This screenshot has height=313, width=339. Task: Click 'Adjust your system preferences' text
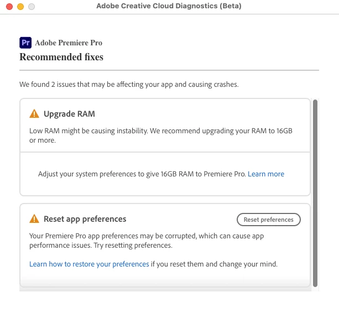click(x=142, y=174)
